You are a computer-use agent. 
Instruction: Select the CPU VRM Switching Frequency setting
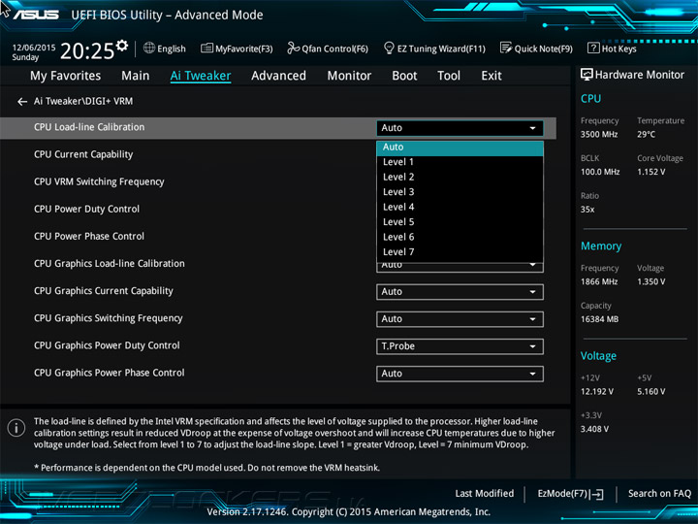[99, 181]
